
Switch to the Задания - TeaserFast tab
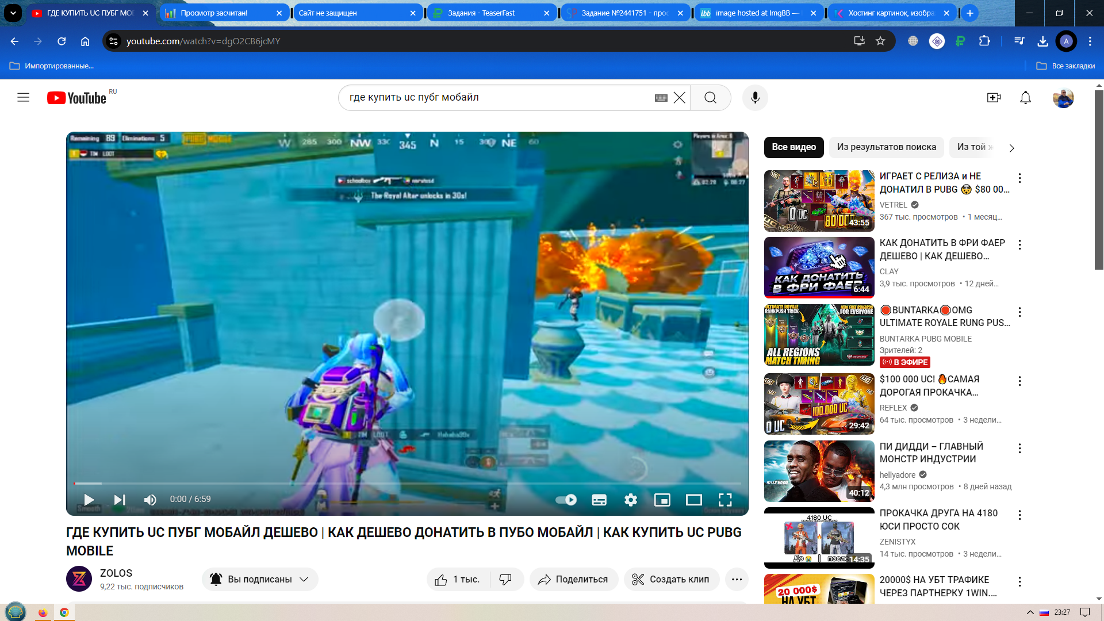[x=490, y=13]
